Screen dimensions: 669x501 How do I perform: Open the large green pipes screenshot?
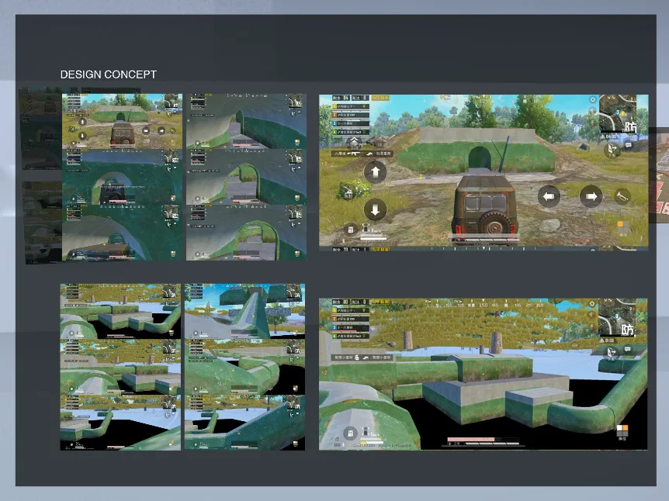484,374
